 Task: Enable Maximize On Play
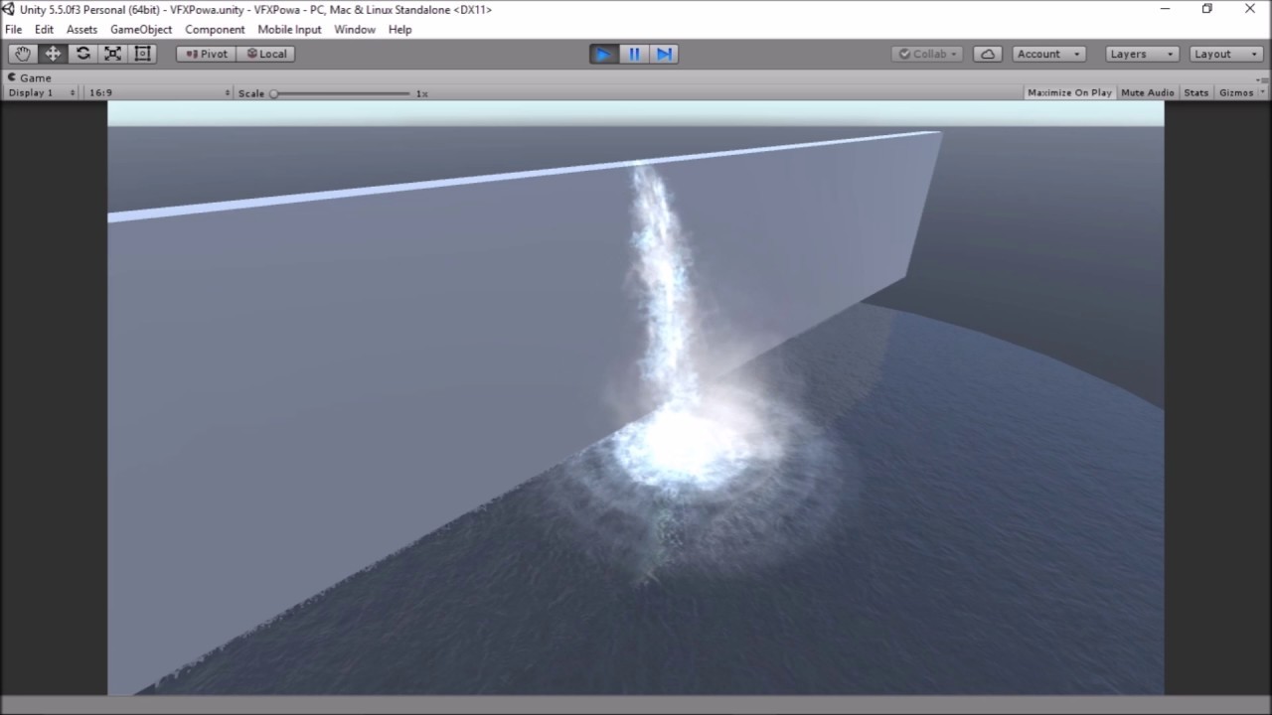point(1069,92)
